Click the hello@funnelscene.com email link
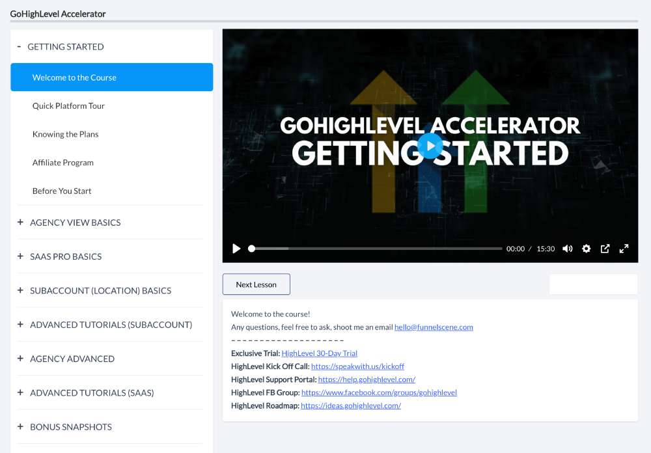 [434, 327]
